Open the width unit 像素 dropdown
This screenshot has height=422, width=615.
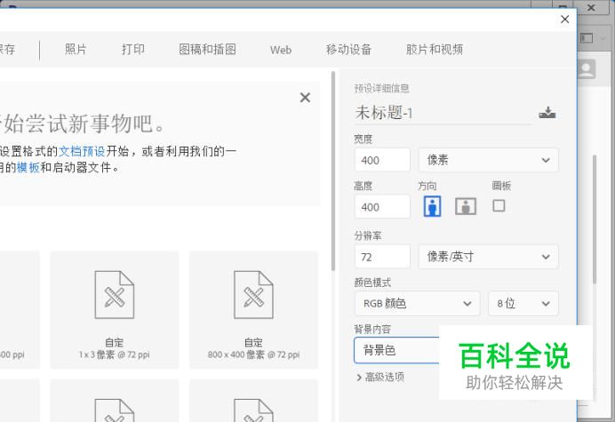tap(488, 160)
